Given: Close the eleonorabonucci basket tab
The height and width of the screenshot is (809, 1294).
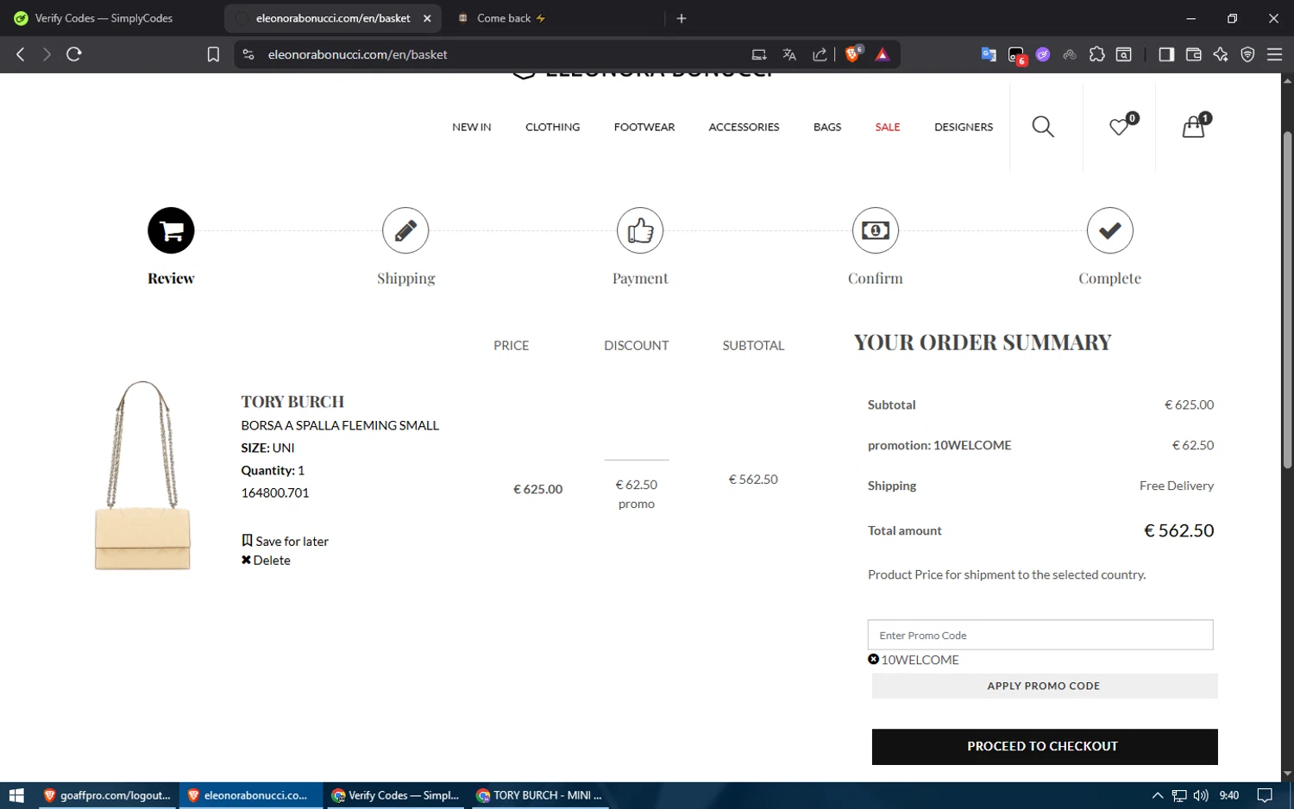Looking at the screenshot, I should (x=427, y=18).
